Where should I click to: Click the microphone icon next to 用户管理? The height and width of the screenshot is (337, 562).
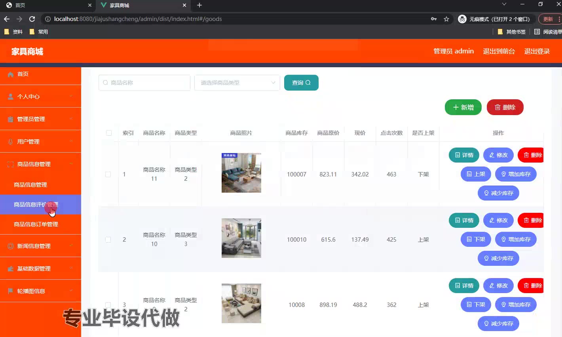coord(11,142)
